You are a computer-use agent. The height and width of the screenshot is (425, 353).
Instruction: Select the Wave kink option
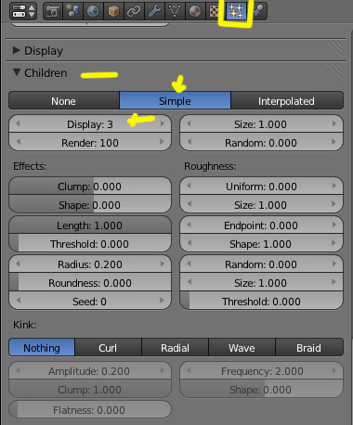click(242, 348)
